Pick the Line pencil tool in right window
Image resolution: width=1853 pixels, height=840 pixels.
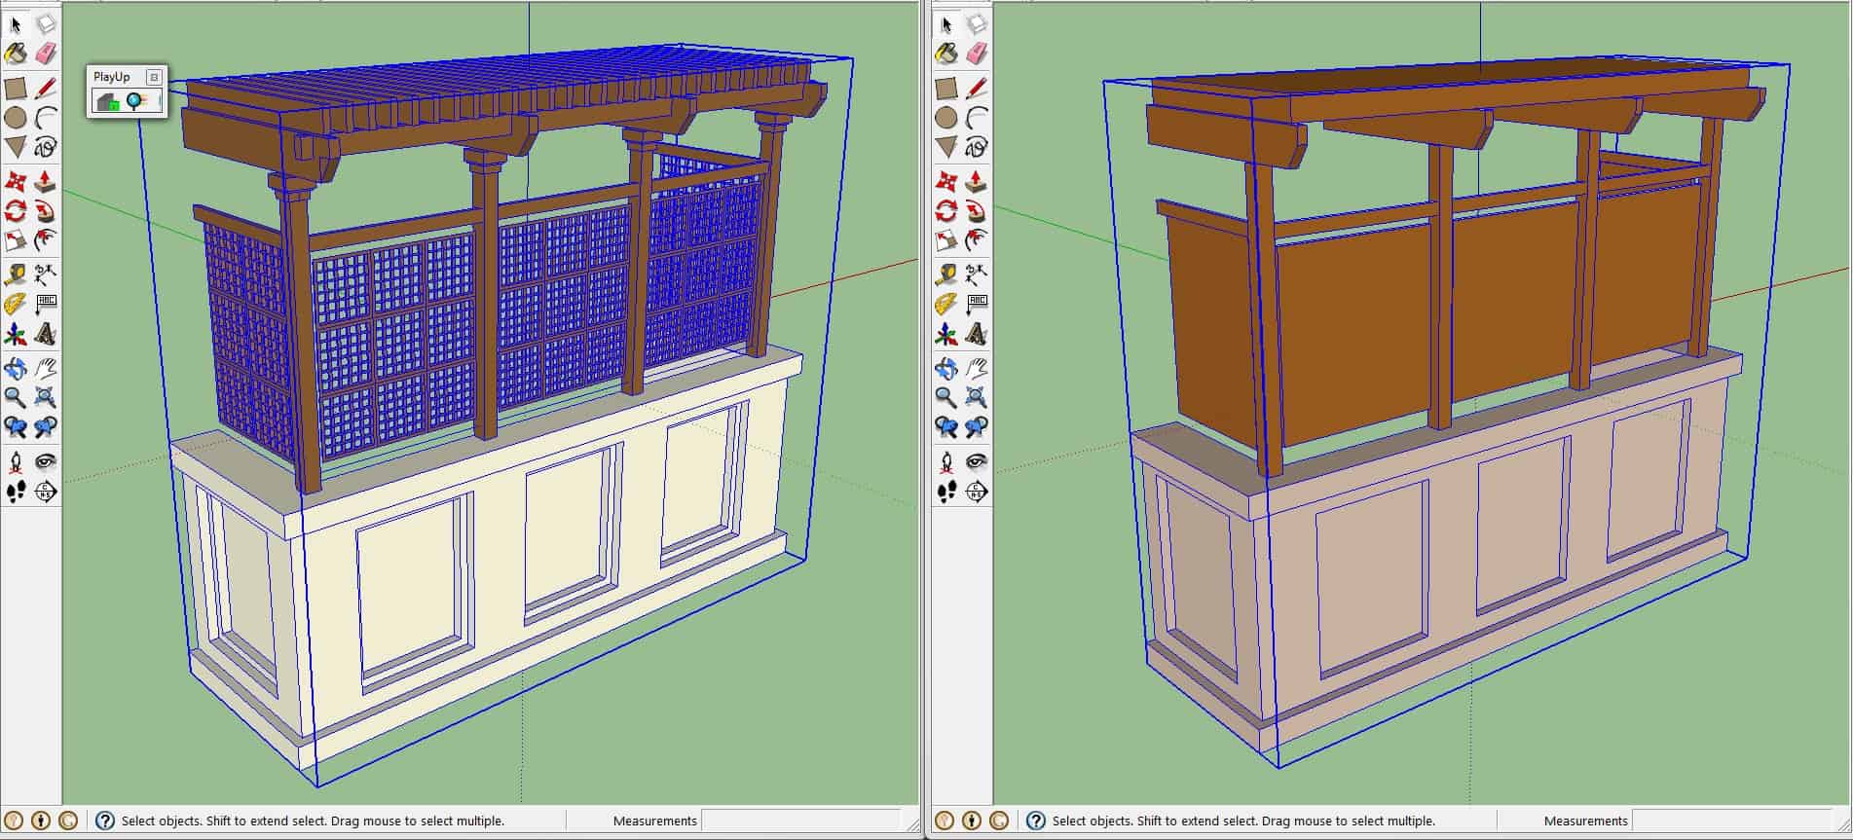(977, 89)
